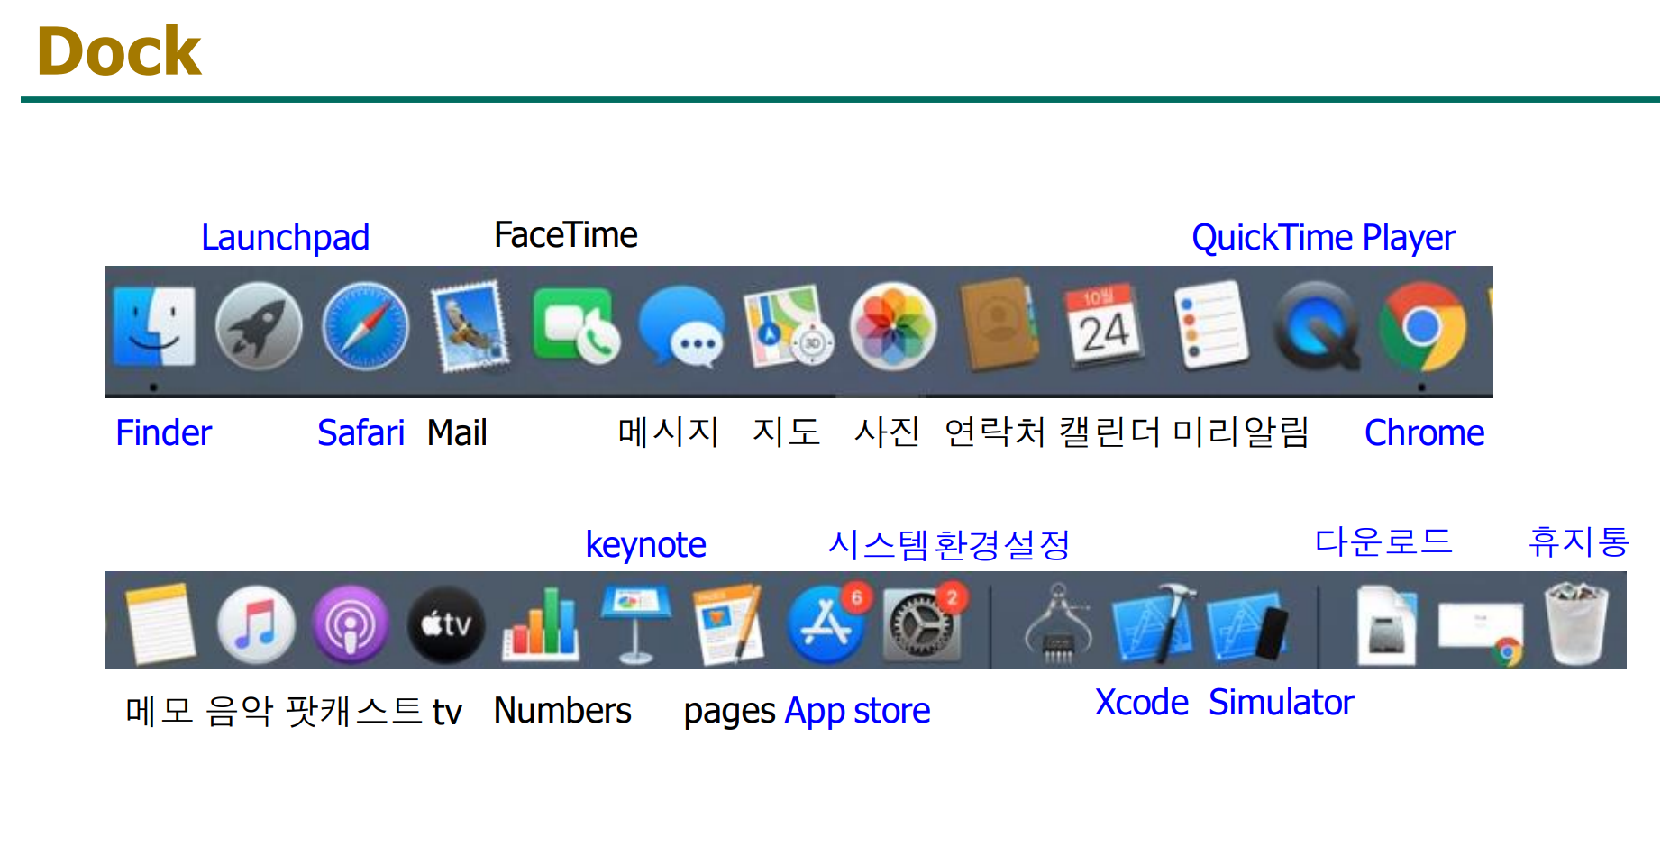Open the Finder icon in the dock
This screenshot has height=855, width=1670.
(x=154, y=326)
